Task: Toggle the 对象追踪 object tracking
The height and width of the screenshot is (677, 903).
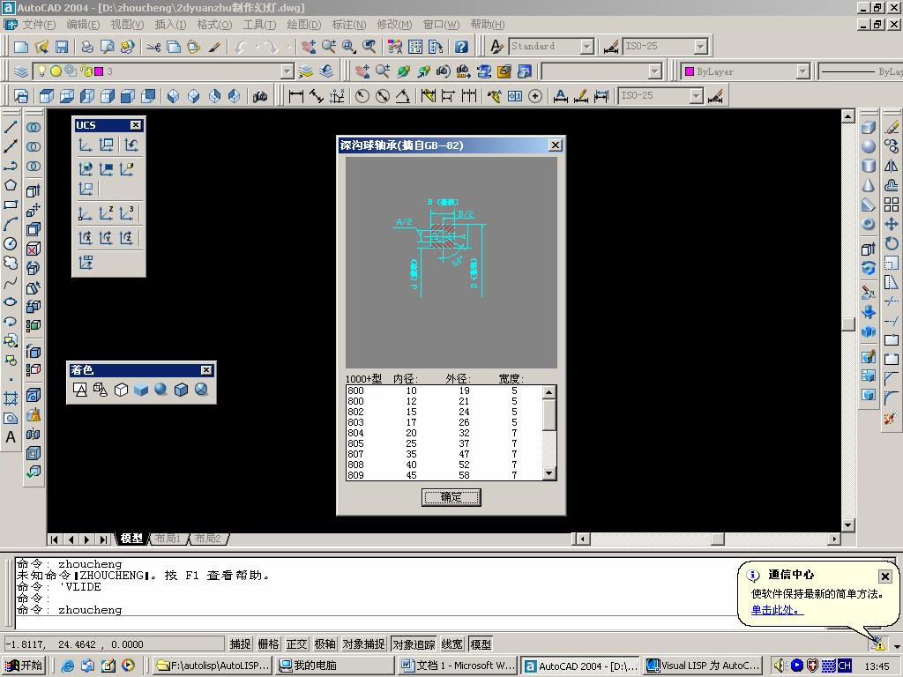Action: [x=414, y=644]
